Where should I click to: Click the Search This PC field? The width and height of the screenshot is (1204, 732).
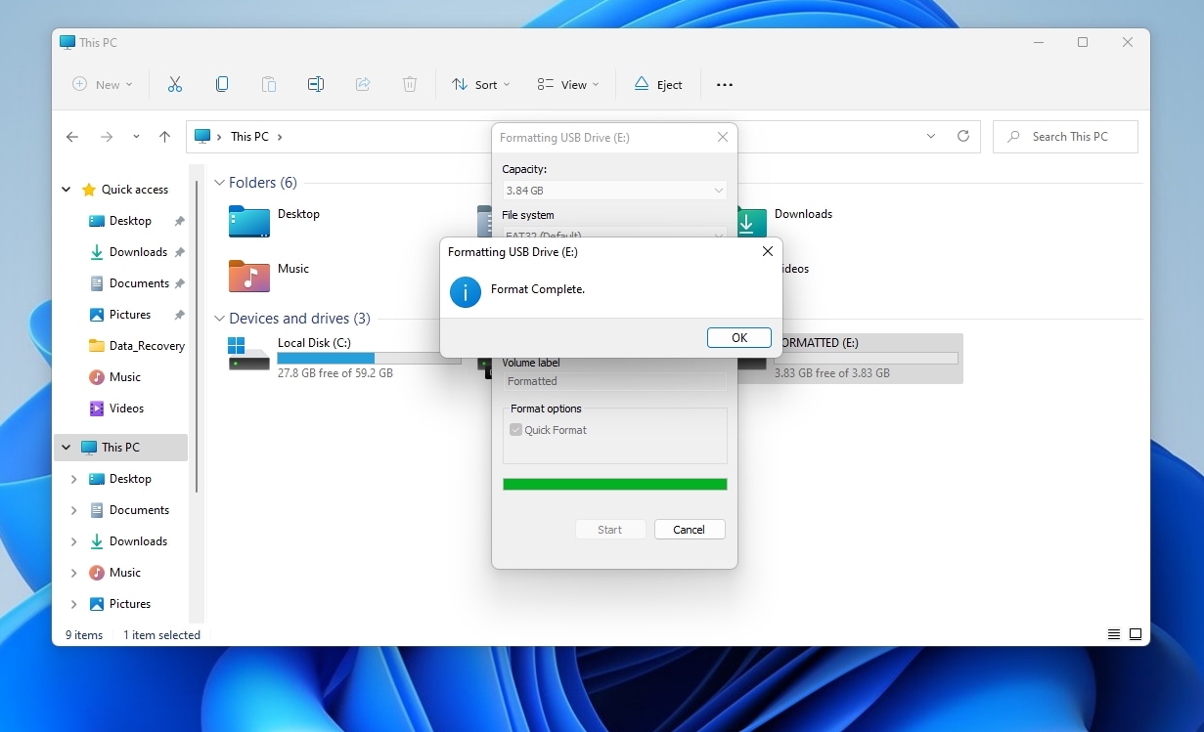coord(1065,137)
